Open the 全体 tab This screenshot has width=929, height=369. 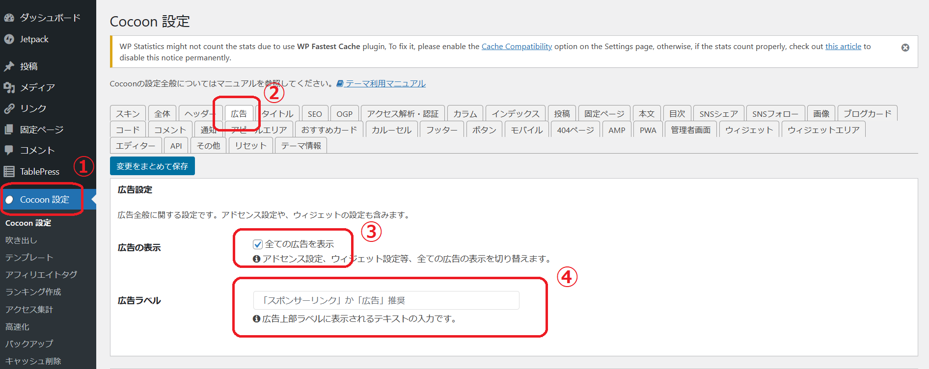click(162, 113)
